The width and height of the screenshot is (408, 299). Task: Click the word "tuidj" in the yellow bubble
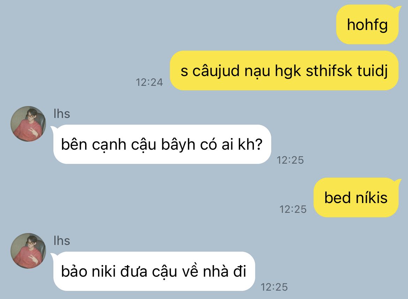pyautogui.click(x=372, y=71)
